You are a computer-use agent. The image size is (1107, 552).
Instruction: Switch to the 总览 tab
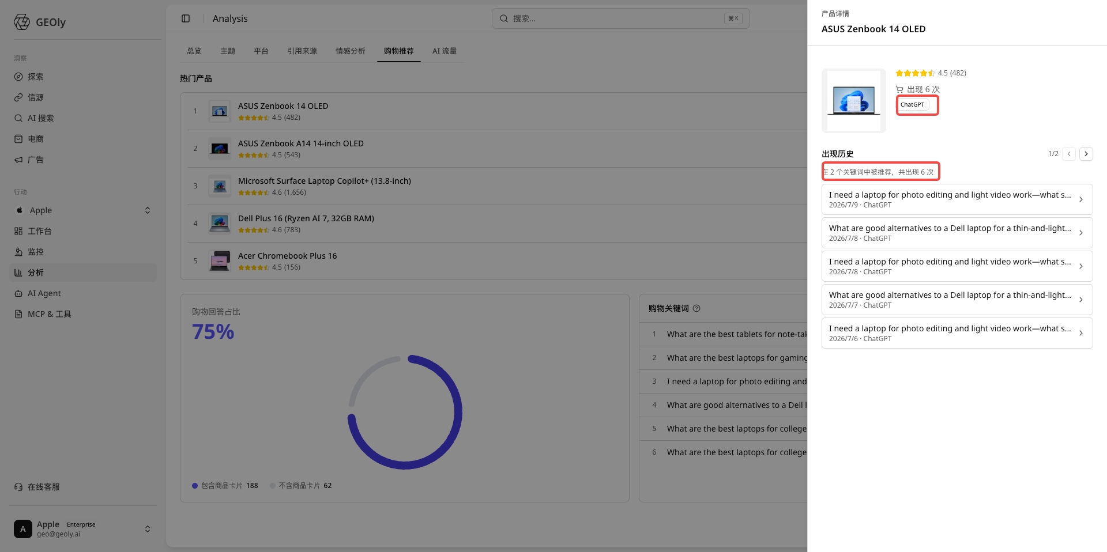(194, 51)
